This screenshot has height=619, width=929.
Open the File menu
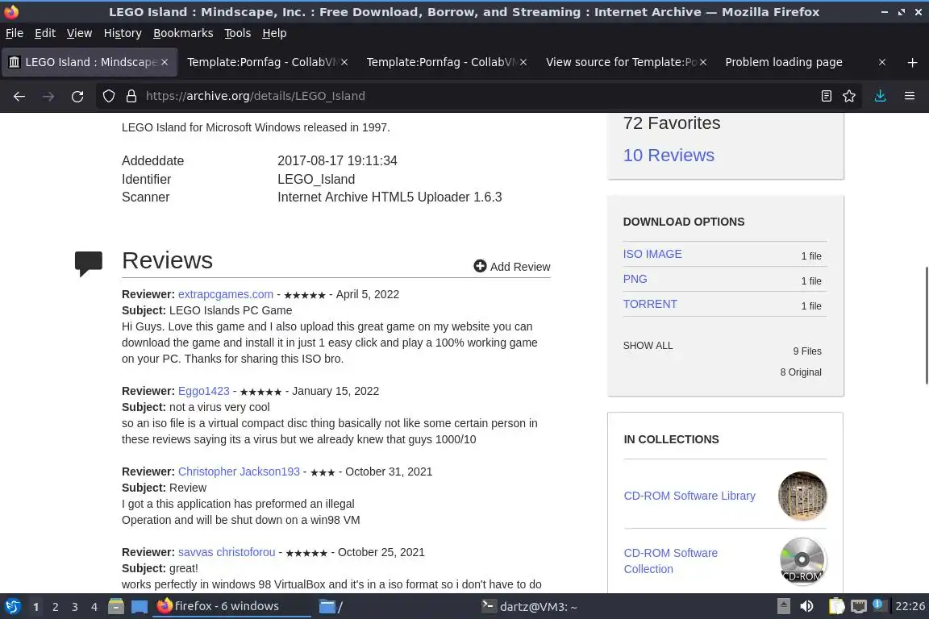click(x=15, y=33)
